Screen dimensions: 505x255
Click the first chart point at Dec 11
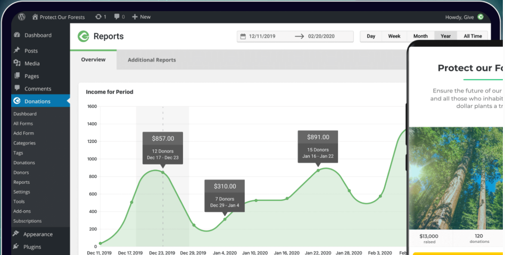tap(101, 243)
